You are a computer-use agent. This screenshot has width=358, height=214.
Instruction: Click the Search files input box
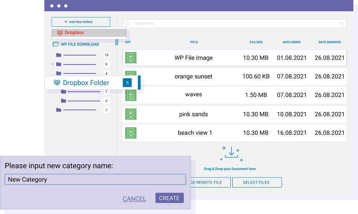tap(233, 24)
